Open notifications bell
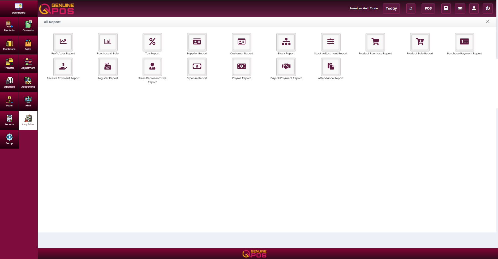498x259 pixels. click(411, 8)
